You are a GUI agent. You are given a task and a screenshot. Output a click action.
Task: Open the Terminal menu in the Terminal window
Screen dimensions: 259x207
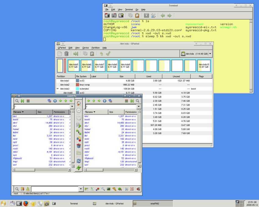(129, 10)
